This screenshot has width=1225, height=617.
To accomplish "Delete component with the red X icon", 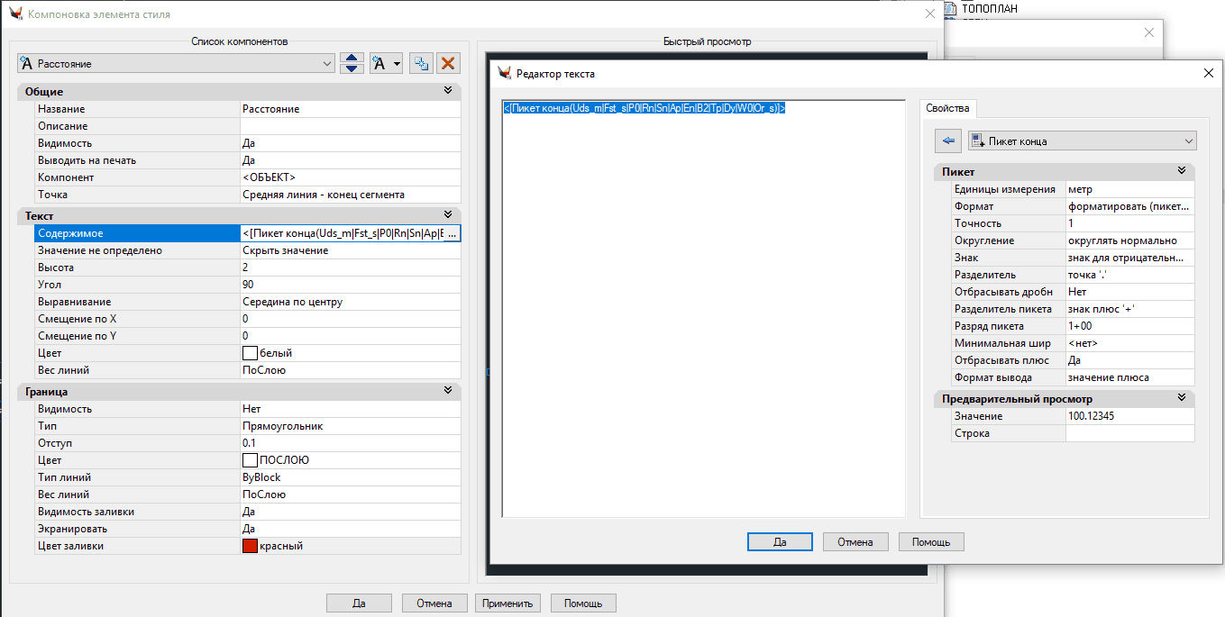I will coord(448,63).
